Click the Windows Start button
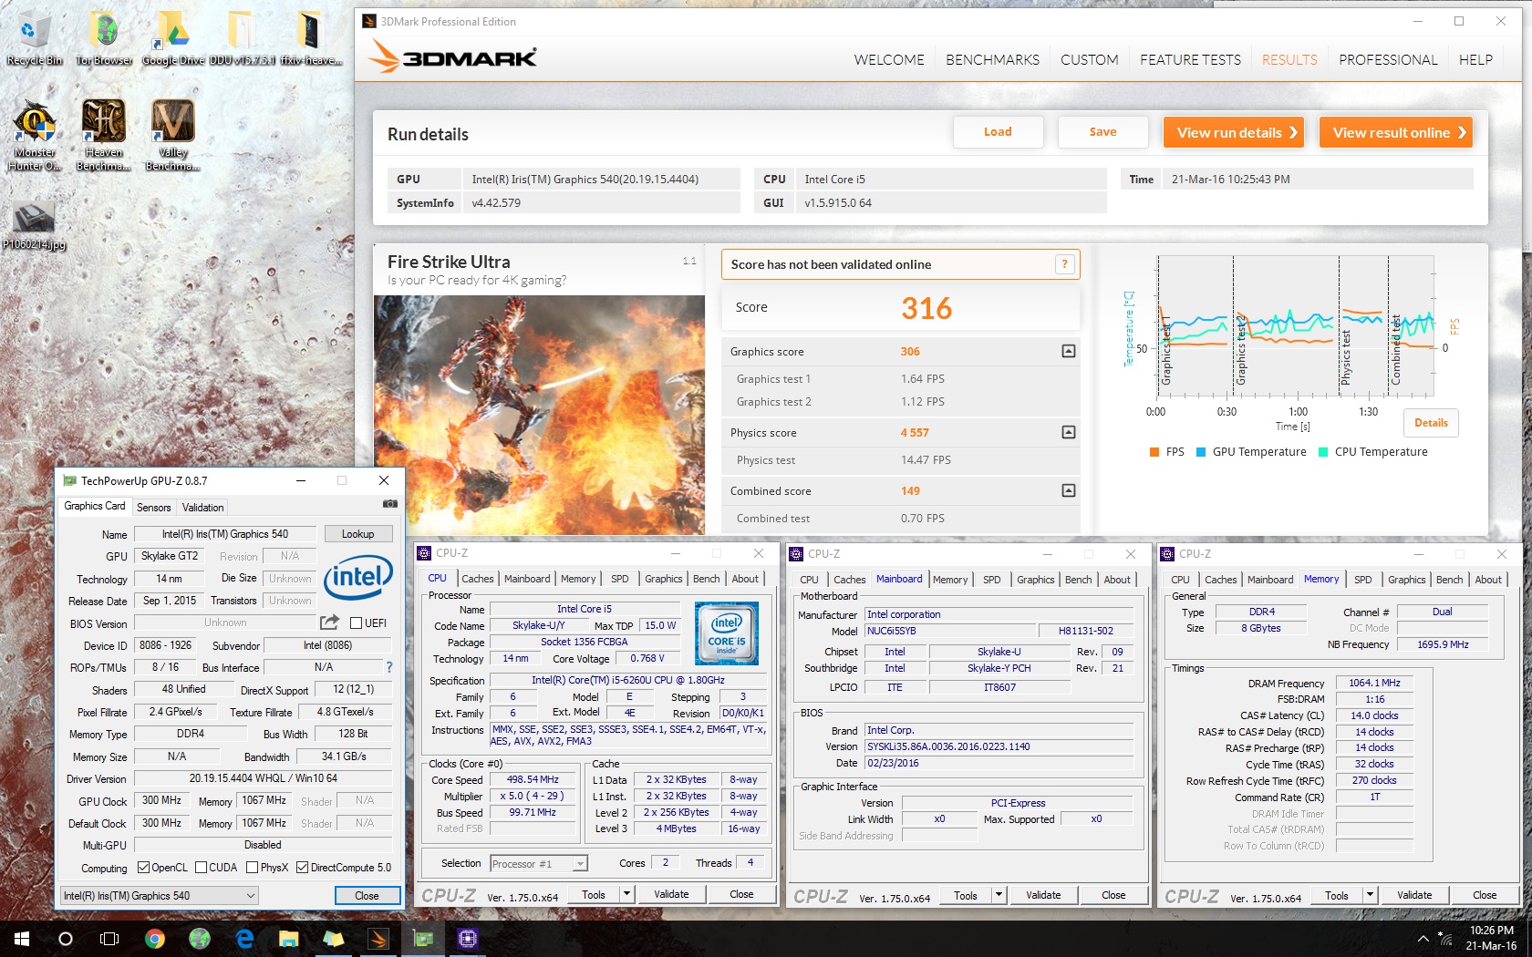 point(22,939)
